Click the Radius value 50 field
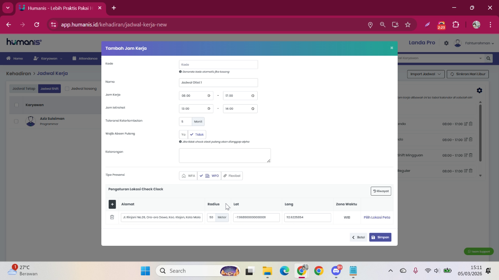The width and height of the screenshot is (499, 280). (x=211, y=217)
